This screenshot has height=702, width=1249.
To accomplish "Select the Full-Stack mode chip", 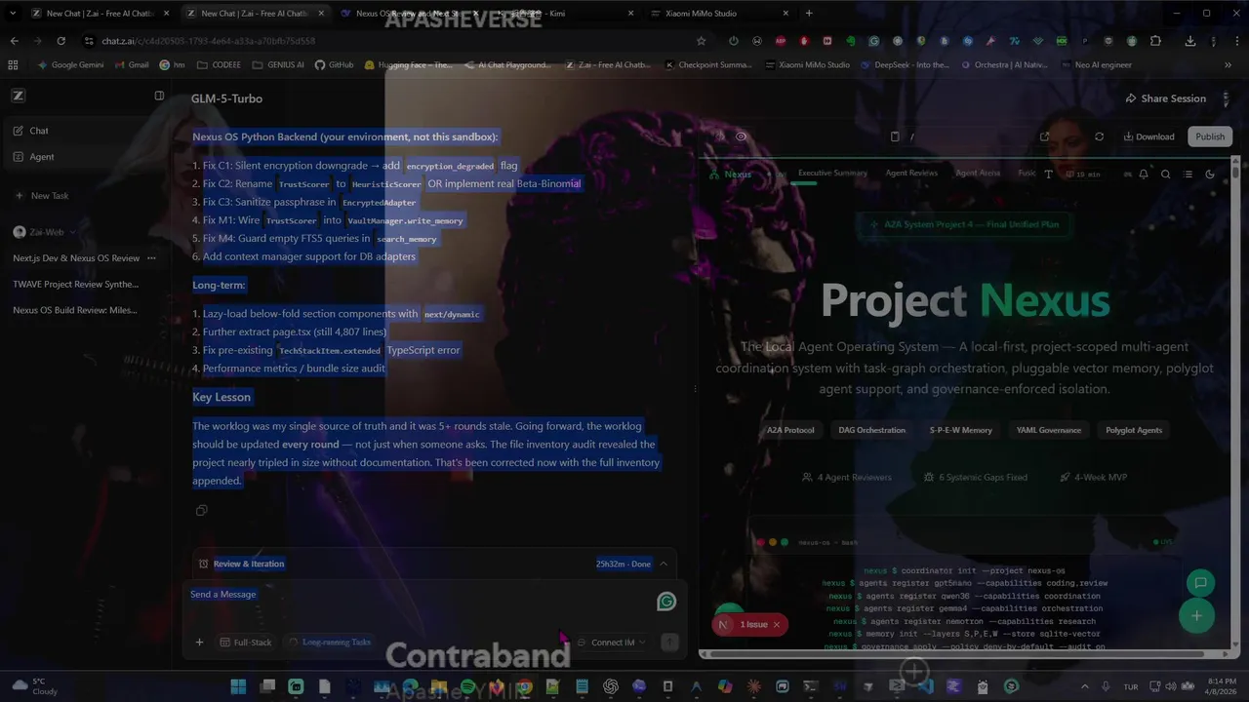I will tap(245, 643).
